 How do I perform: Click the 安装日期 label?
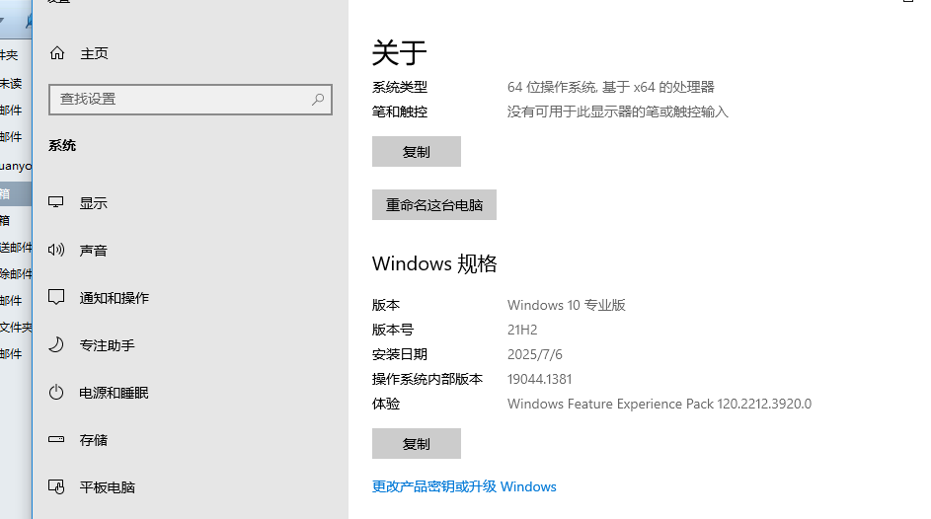[x=400, y=354]
